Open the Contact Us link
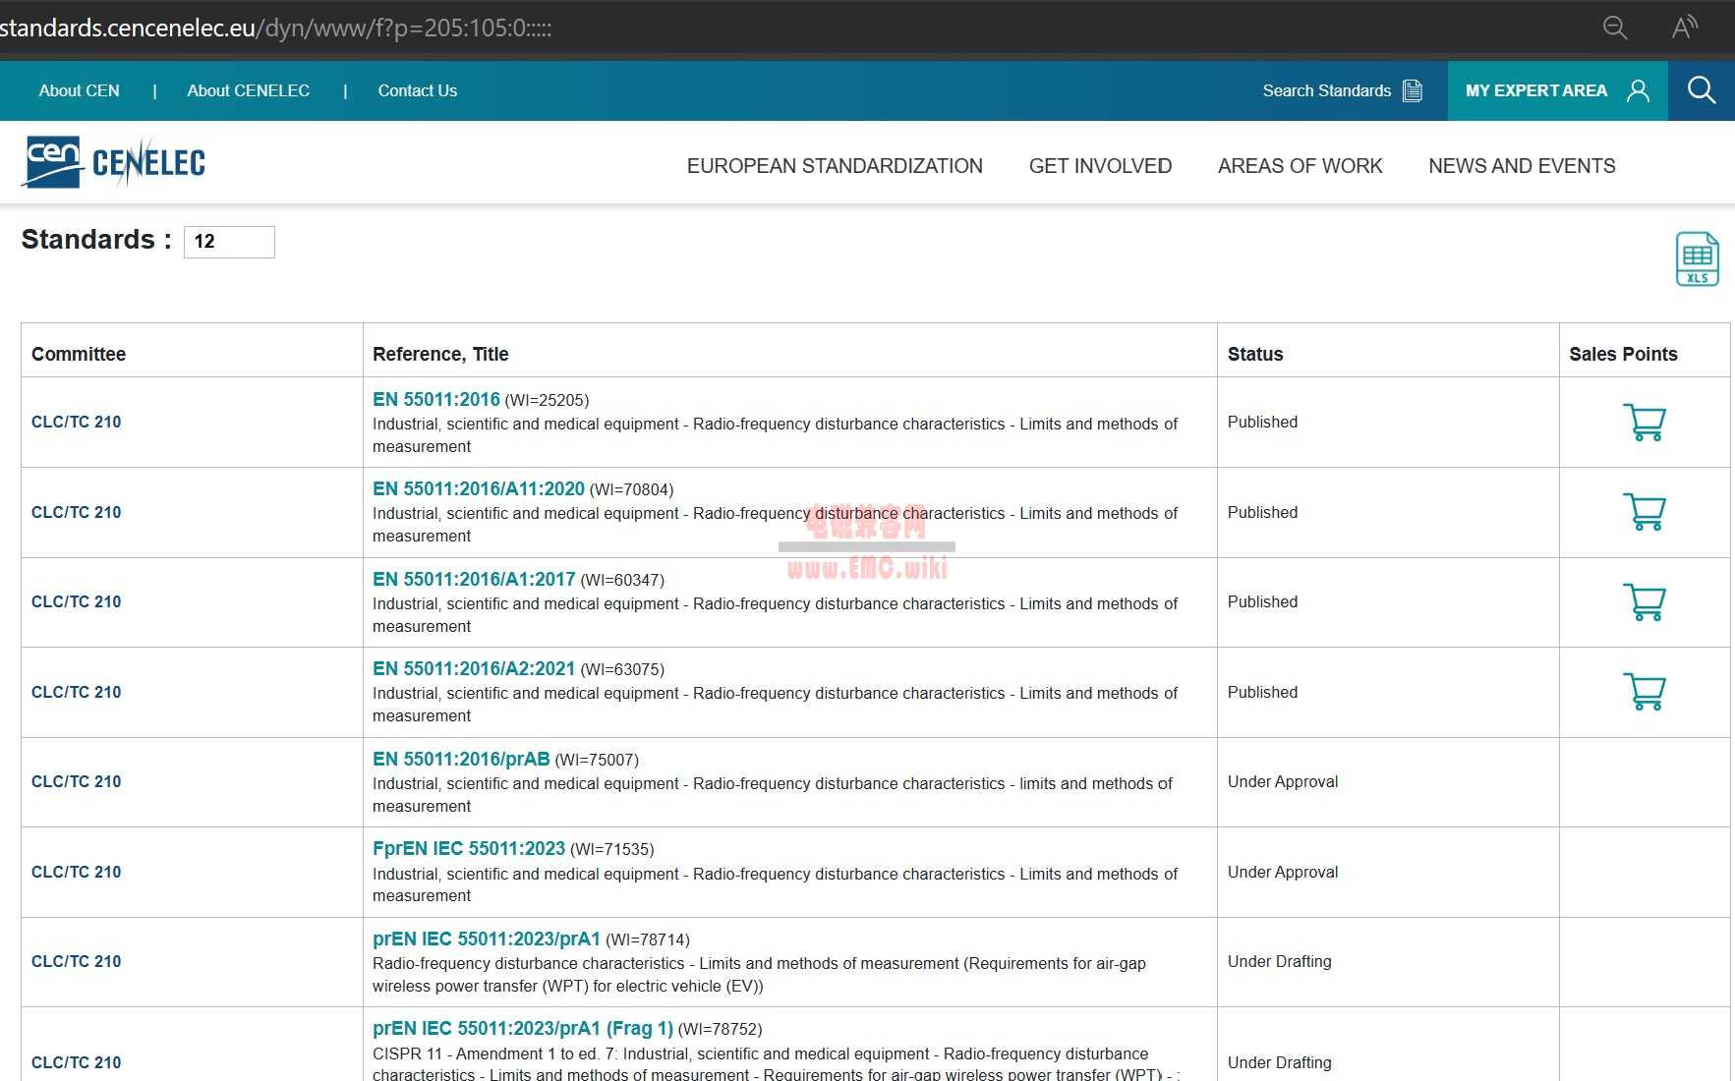 point(418,90)
